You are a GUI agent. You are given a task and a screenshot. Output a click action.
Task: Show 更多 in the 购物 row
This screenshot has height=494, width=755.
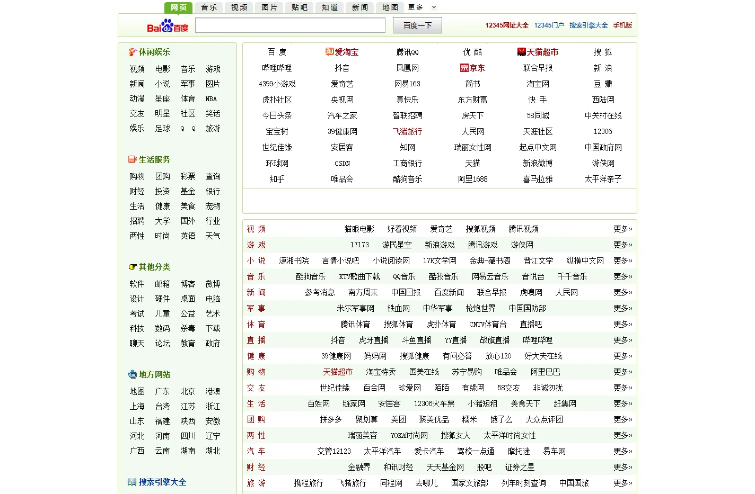pyautogui.click(x=622, y=372)
